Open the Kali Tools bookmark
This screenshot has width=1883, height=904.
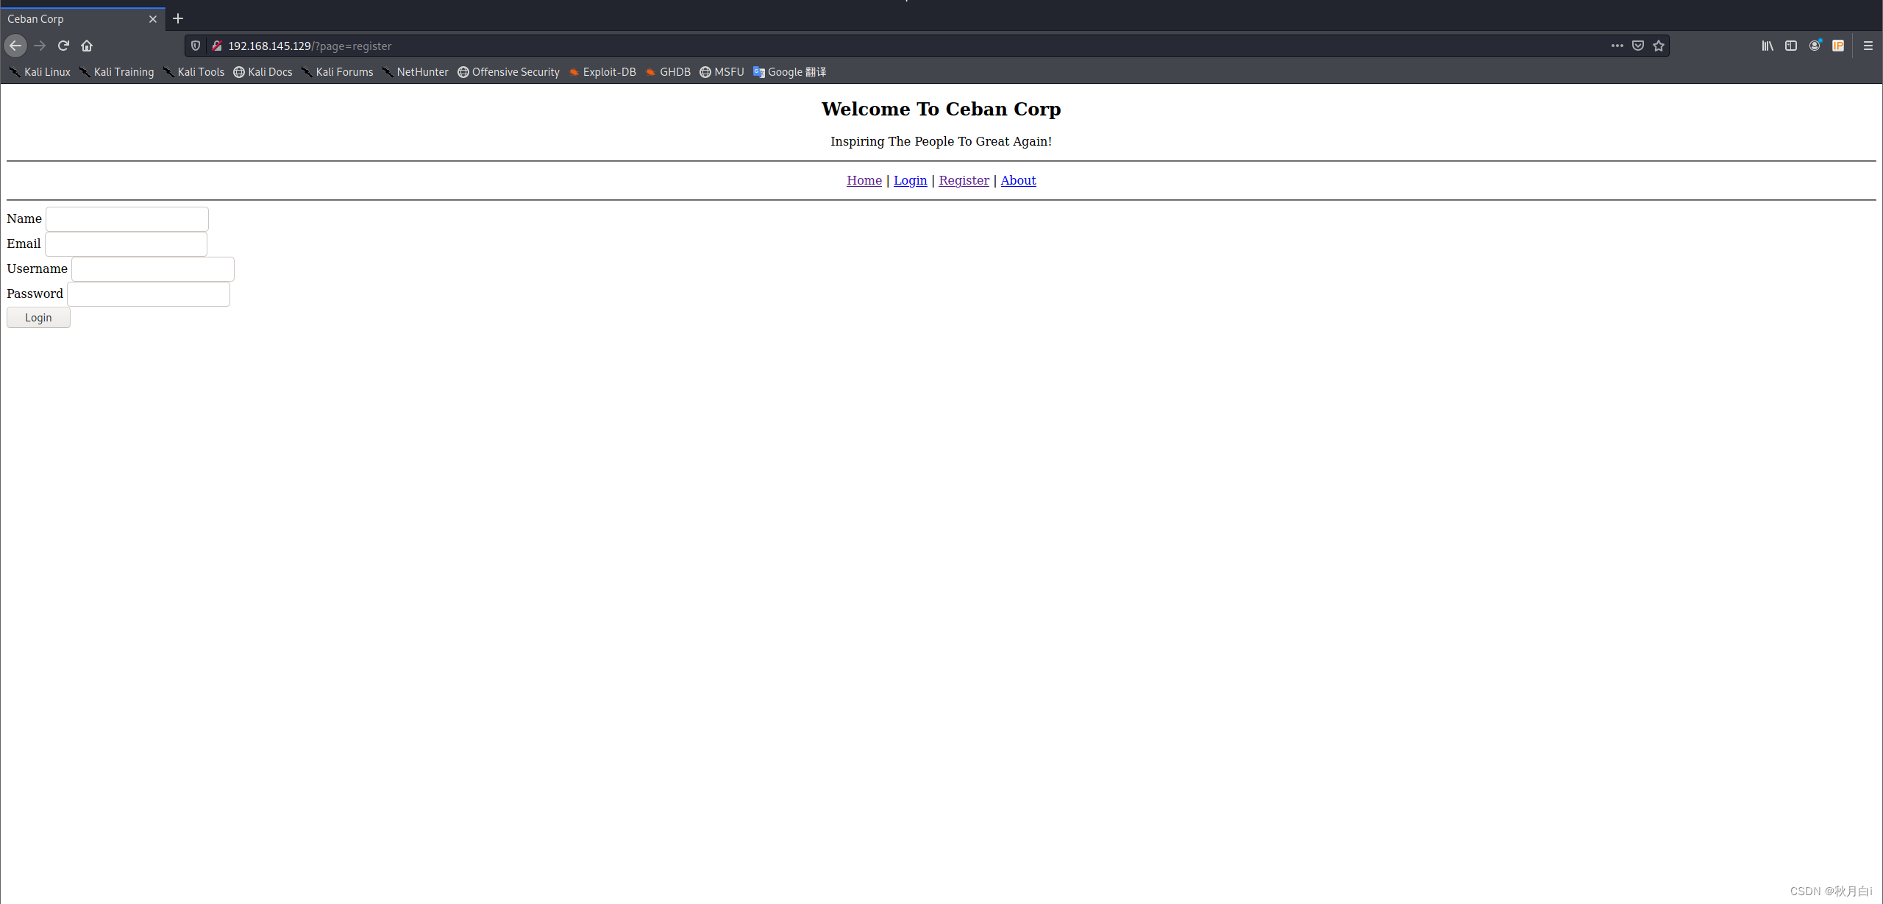pyautogui.click(x=200, y=72)
